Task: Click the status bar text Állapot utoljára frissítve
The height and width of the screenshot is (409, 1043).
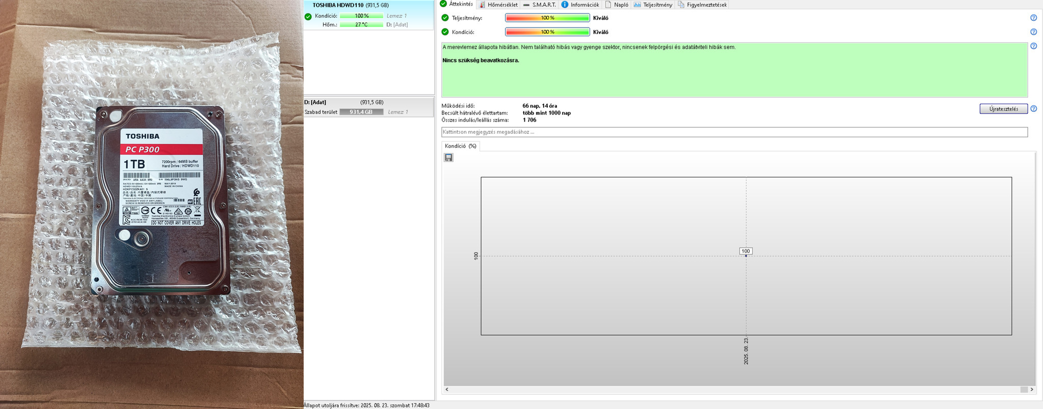Action: [x=366, y=405]
